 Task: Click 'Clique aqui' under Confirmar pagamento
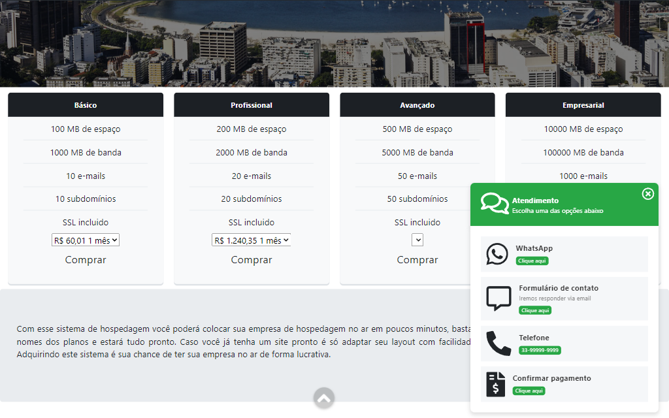pyautogui.click(x=529, y=391)
